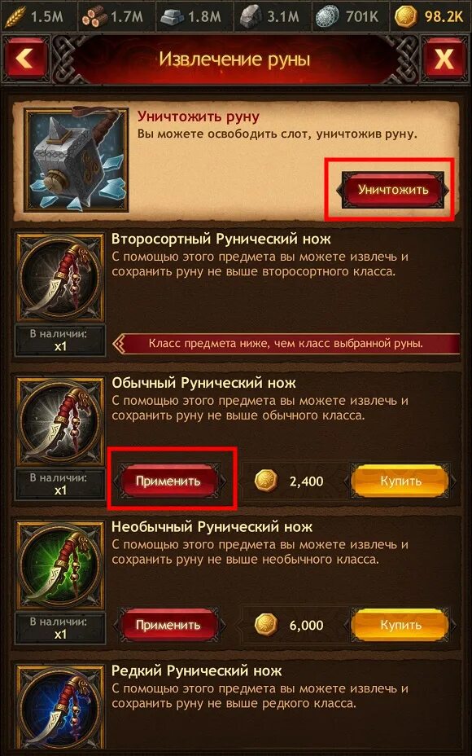Click the gold coin icon showing 98.2K
This screenshot has width=472, height=756.
(406, 17)
